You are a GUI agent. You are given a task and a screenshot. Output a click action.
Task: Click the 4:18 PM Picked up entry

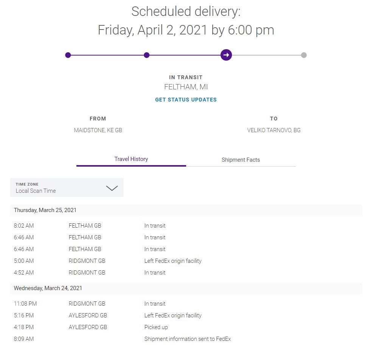click(156, 327)
